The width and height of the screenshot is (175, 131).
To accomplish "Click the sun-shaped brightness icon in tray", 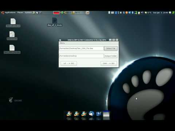I will click(170, 13).
